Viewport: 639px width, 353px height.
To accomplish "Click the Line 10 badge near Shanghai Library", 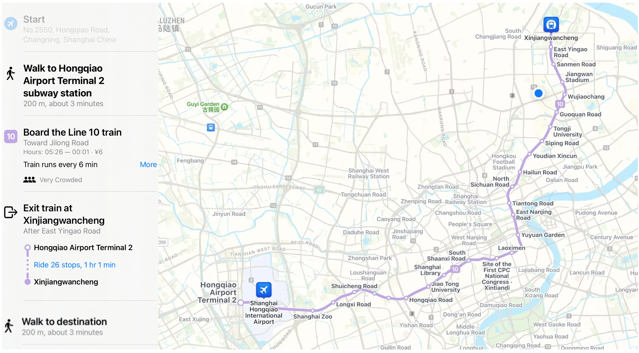I will click(x=455, y=270).
